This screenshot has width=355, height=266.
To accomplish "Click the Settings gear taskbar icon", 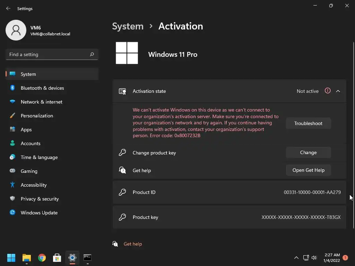I will (72, 258).
